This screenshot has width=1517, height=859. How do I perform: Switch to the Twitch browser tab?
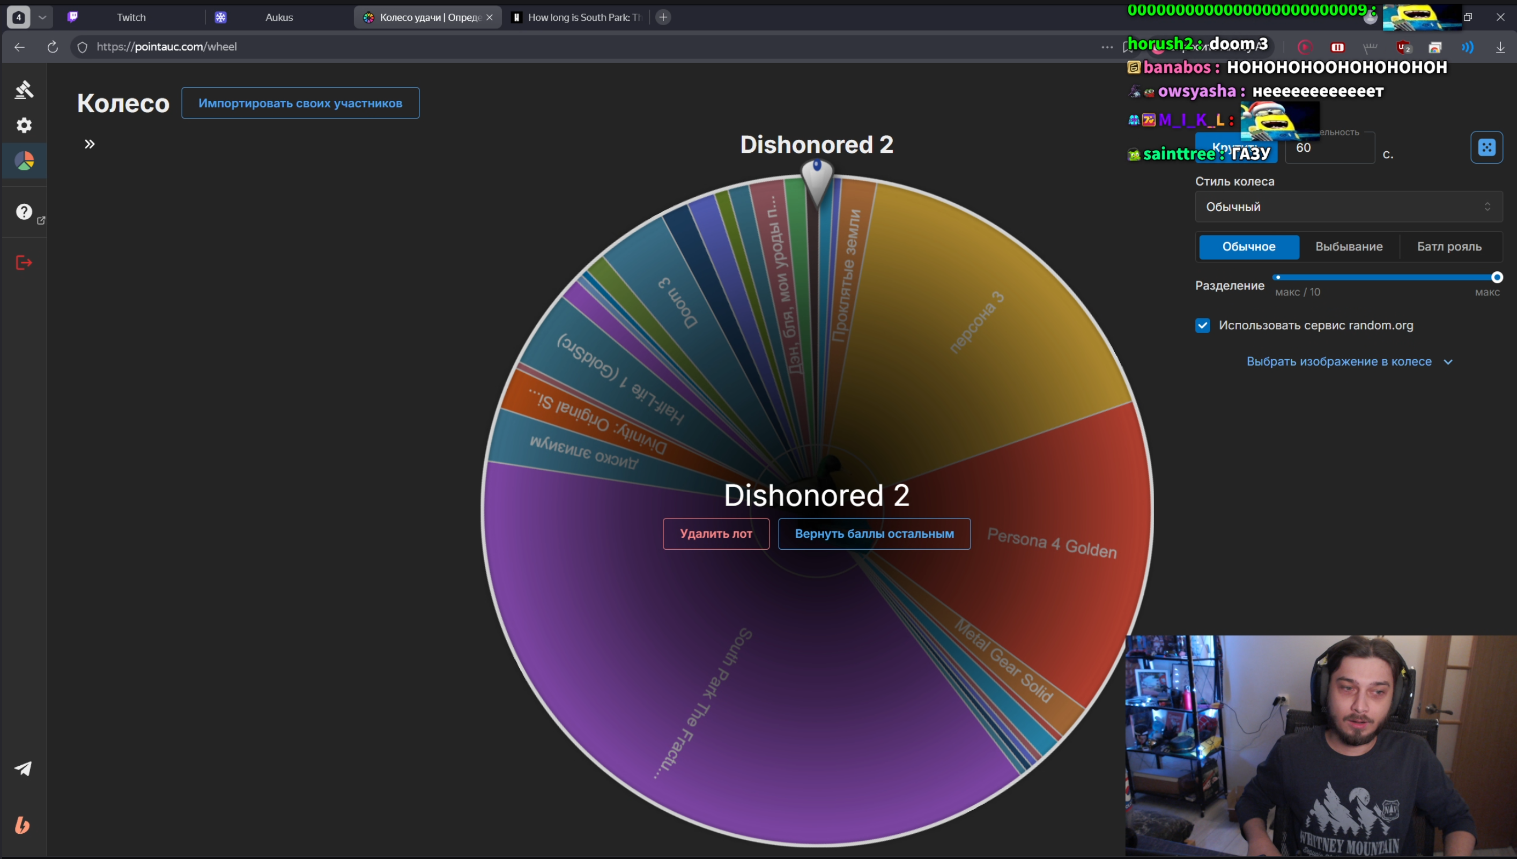131,17
